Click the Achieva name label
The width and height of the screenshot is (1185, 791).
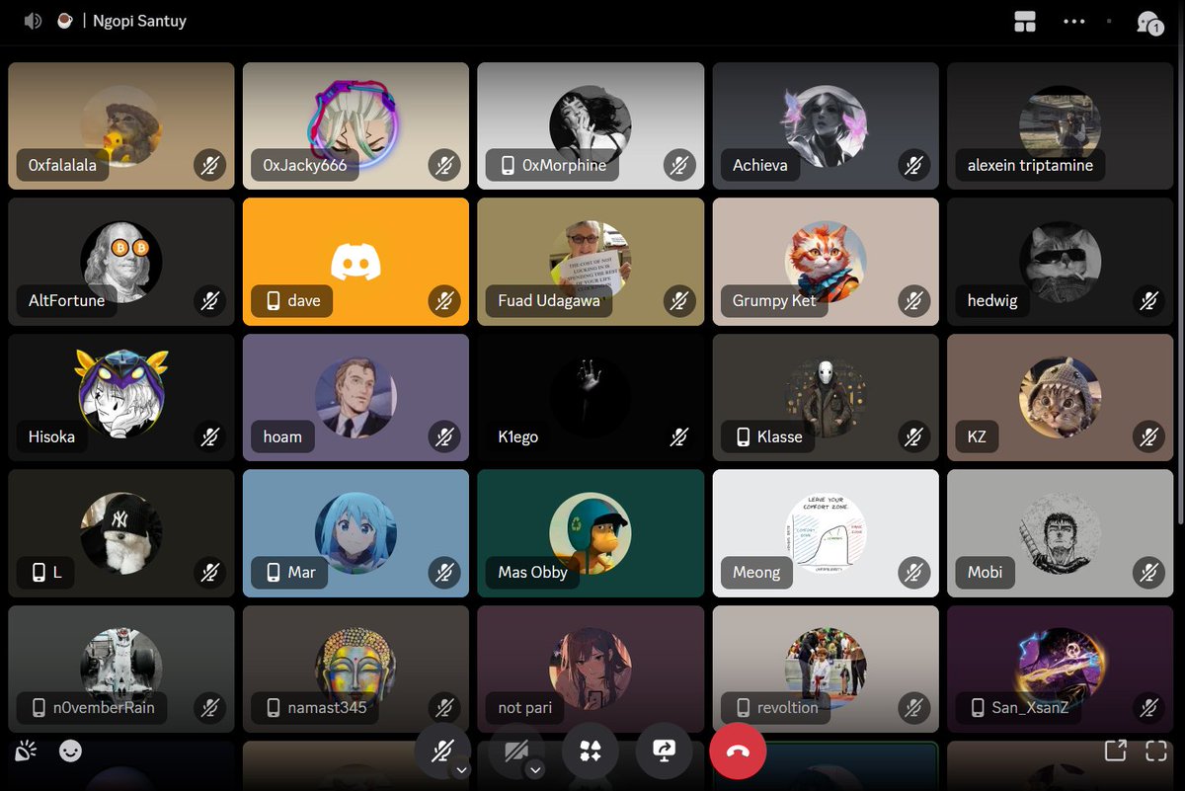[x=760, y=166]
